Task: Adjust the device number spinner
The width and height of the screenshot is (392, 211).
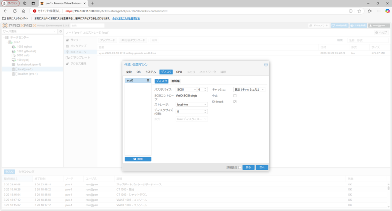Action: (205, 90)
